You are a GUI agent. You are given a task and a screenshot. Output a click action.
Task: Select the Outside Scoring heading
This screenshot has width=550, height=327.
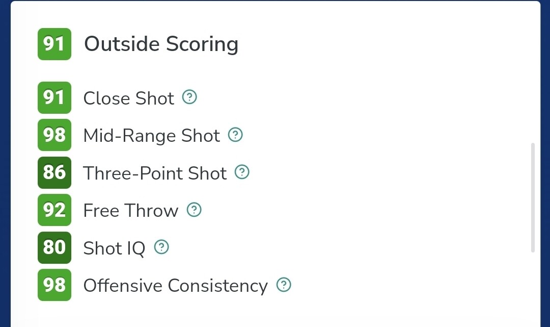(x=161, y=44)
